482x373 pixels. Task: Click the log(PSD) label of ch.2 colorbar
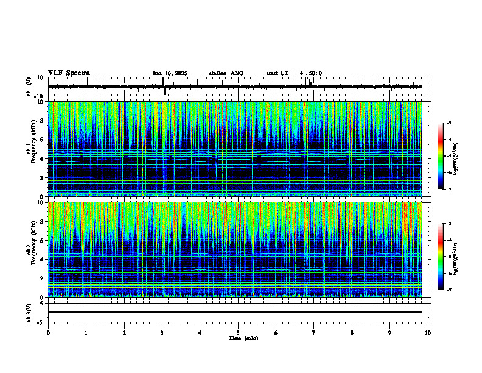click(456, 260)
